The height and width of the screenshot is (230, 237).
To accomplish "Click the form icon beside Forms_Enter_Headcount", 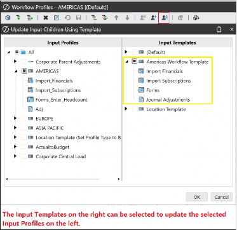I will pos(30,100).
